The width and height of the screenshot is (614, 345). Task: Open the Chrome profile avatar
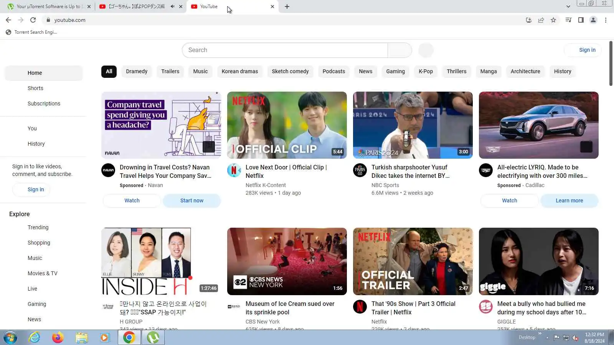[593, 20]
